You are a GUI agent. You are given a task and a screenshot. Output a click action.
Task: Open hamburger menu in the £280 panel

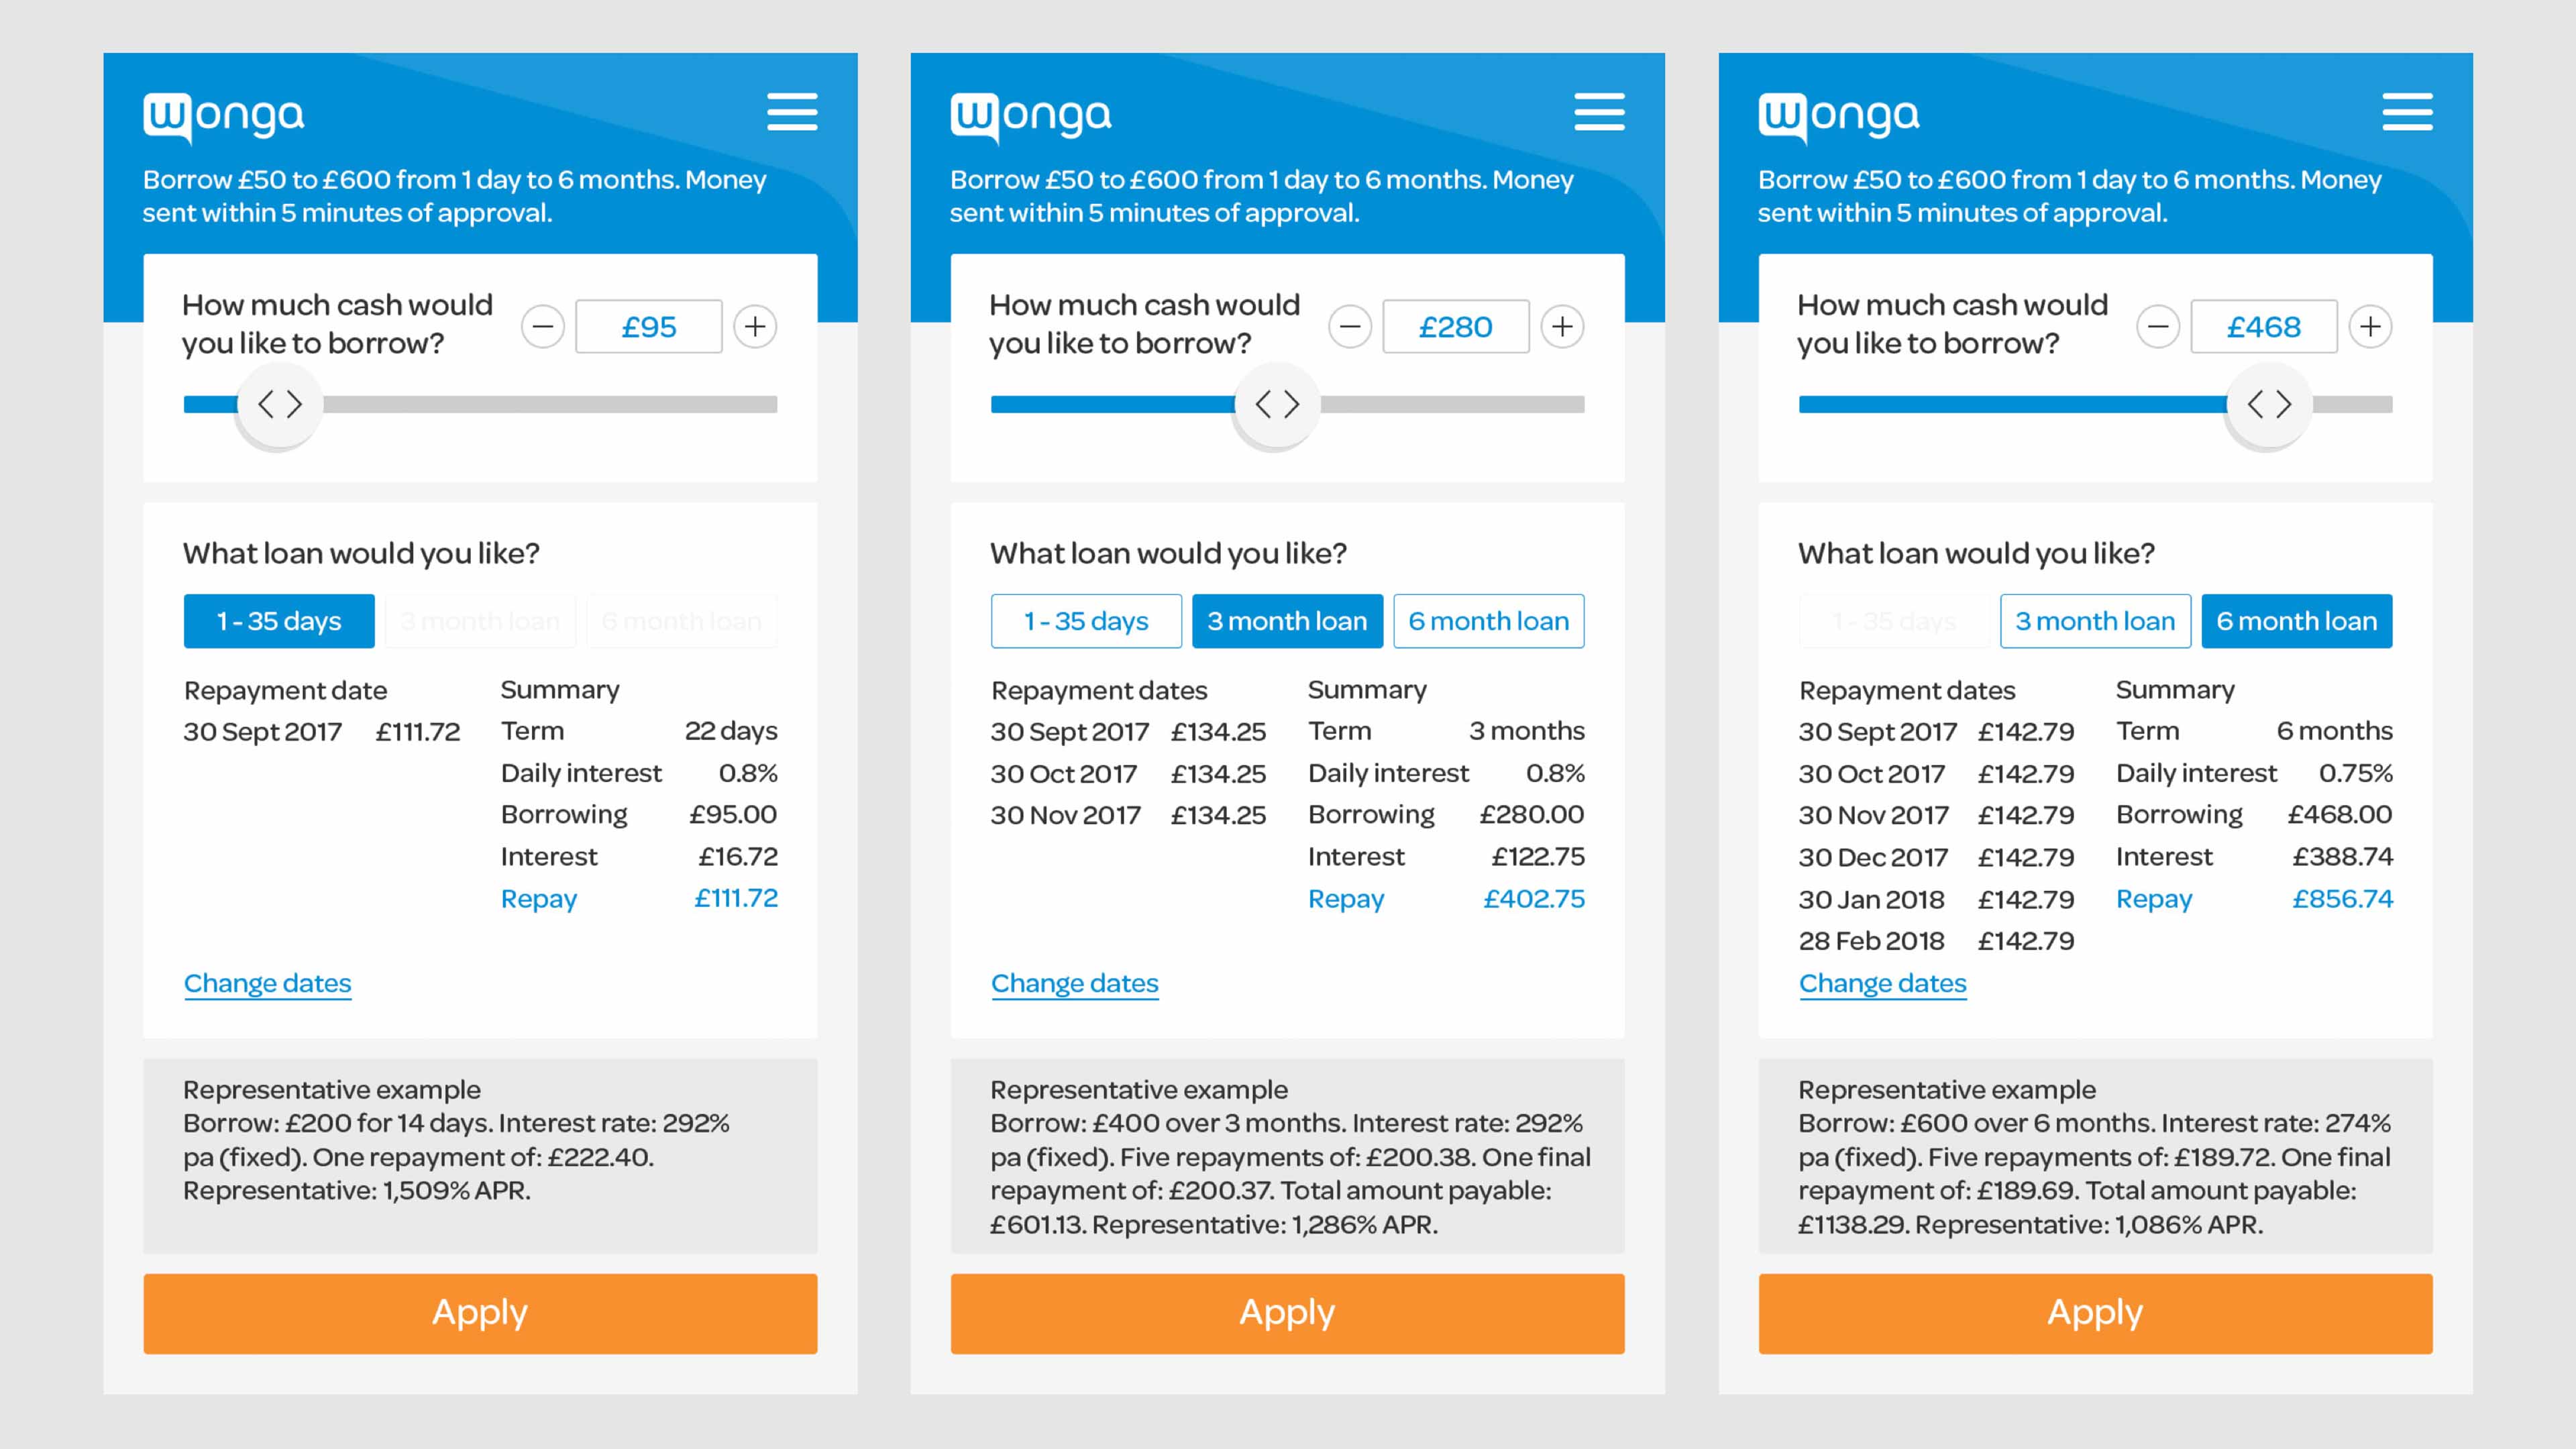point(1599,112)
